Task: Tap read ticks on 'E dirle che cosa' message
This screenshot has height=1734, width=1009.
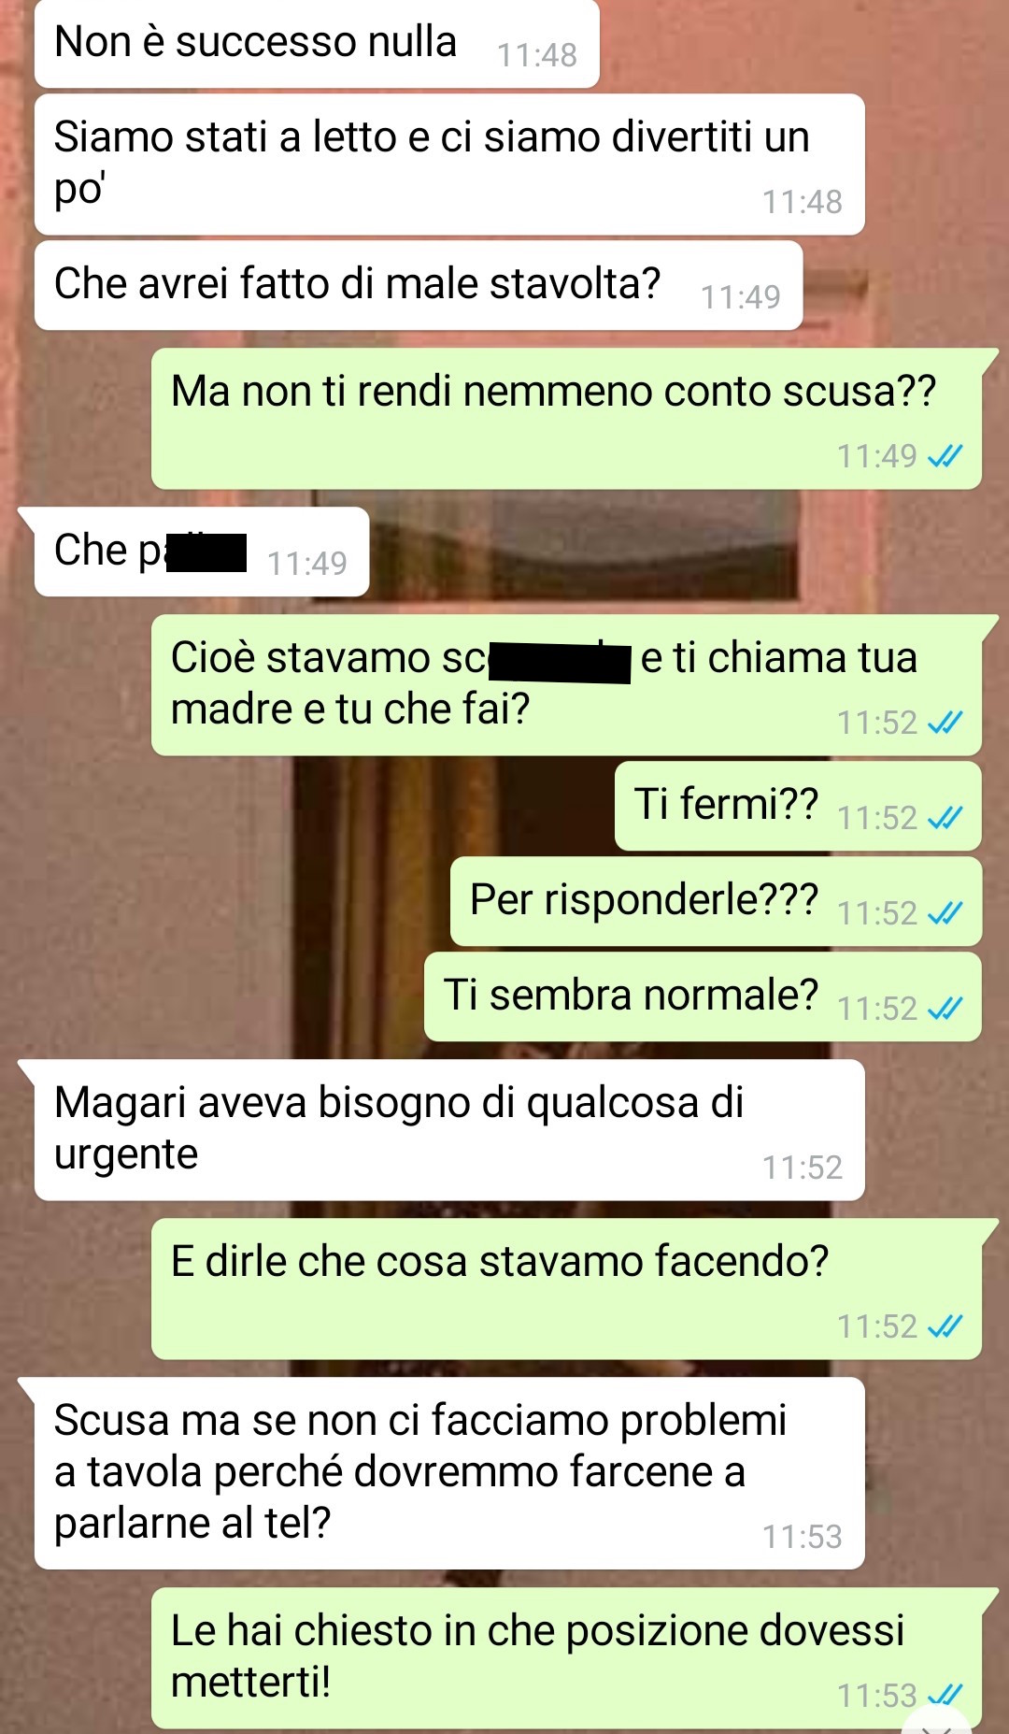Action: pyautogui.click(x=945, y=1326)
